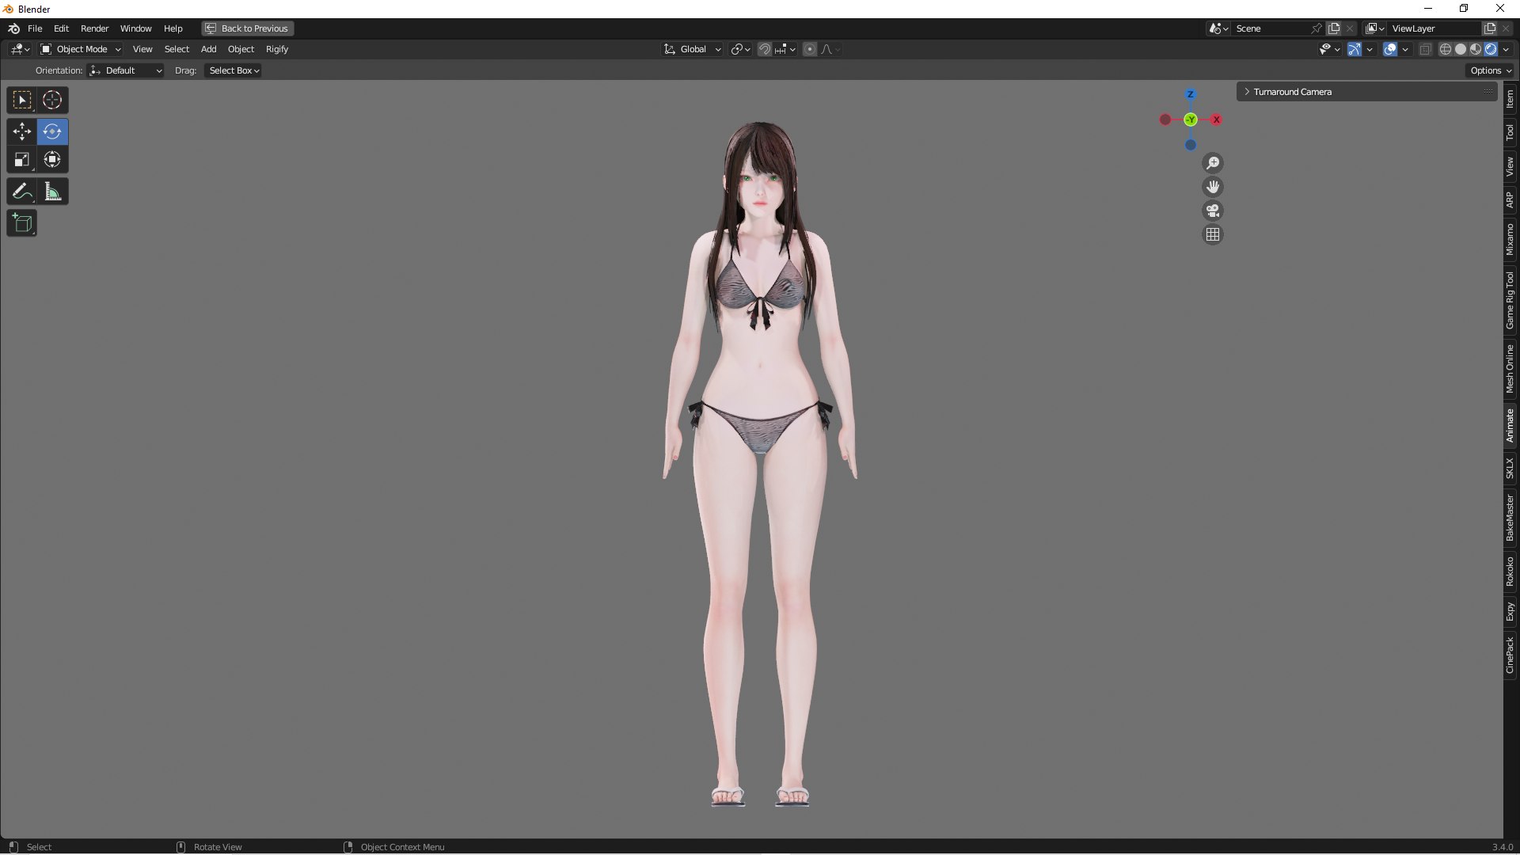
Task: Select the Scale tool
Action: [x=22, y=160]
